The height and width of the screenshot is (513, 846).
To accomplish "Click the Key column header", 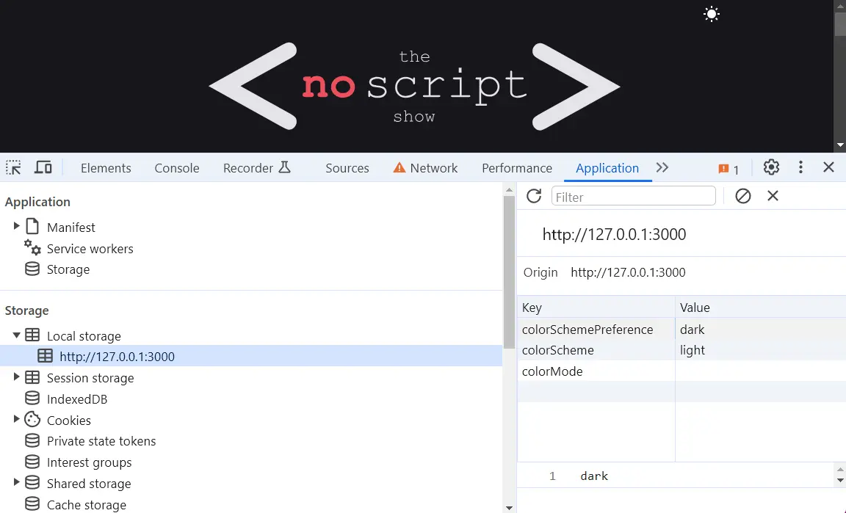I will [x=596, y=308].
